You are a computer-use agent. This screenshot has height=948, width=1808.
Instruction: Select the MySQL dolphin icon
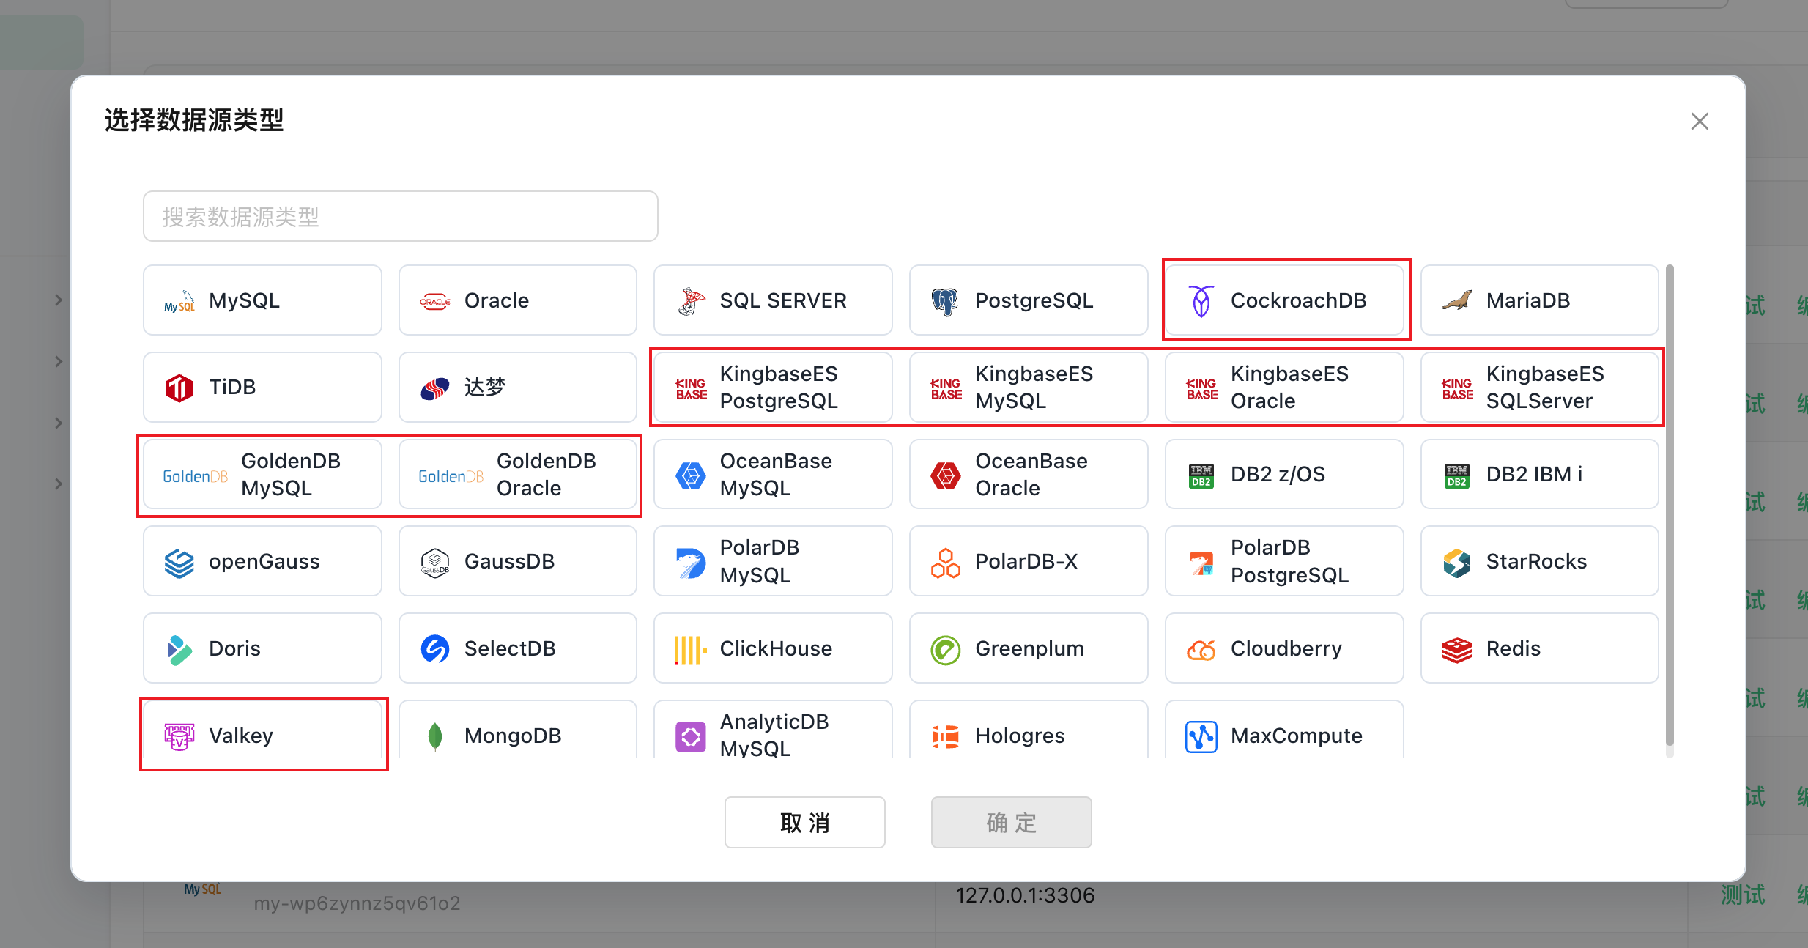pos(179,301)
